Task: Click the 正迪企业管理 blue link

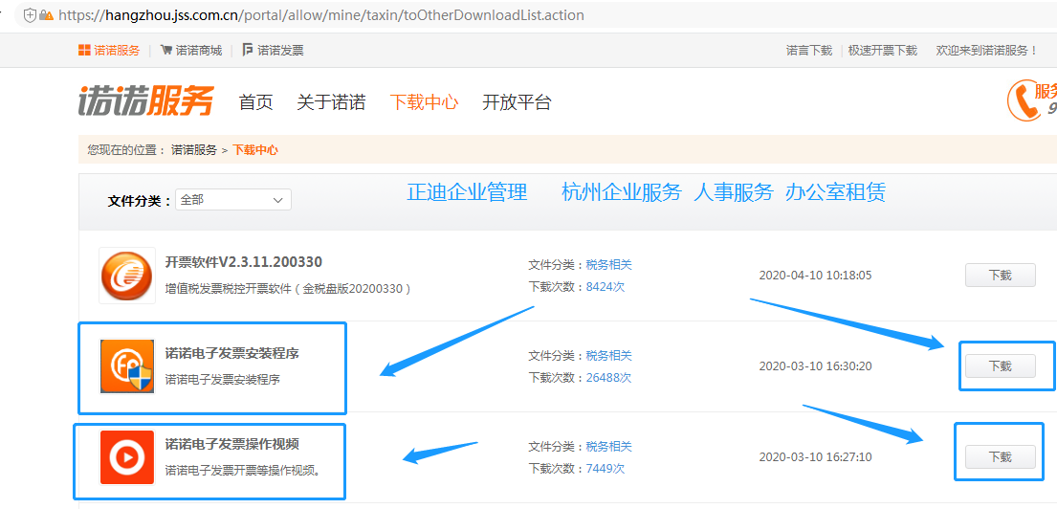Action: coord(467,192)
